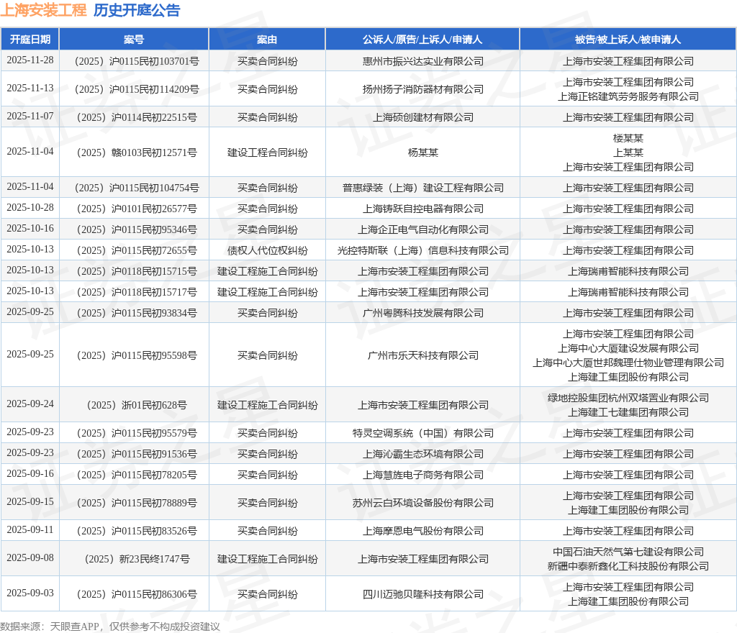Click the 债权人代位权纠纷 cause cell
Image resolution: width=737 pixels, height=633 pixels.
(267, 251)
